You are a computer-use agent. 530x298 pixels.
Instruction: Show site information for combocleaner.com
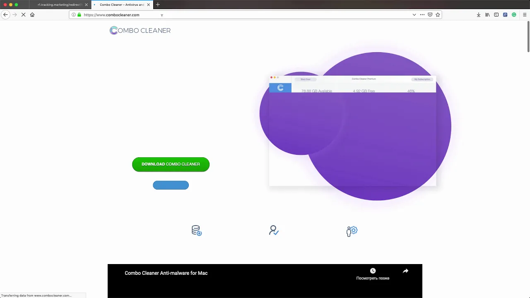coord(74,14)
